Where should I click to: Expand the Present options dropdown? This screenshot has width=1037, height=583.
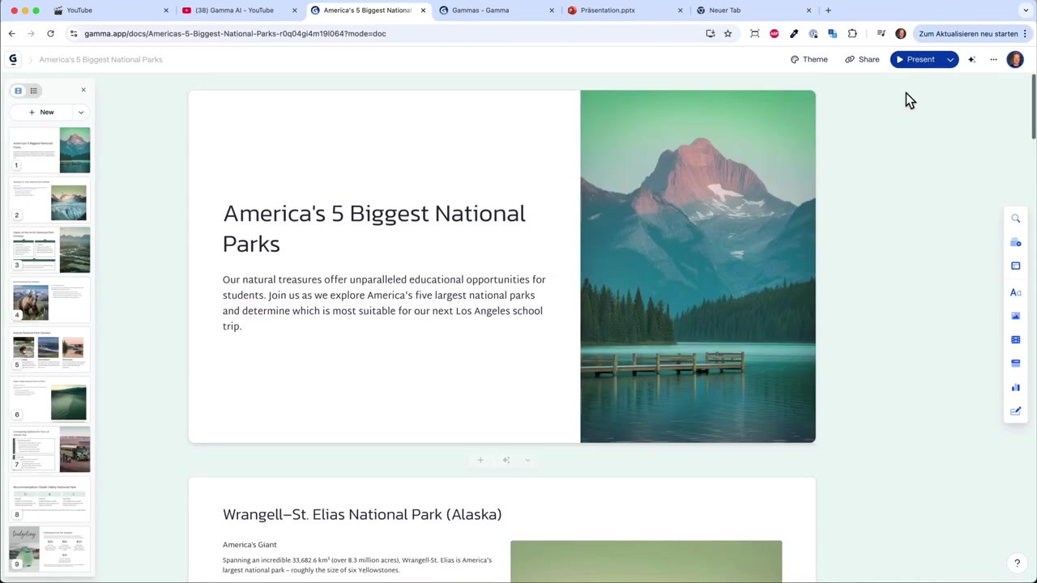tap(950, 59)
